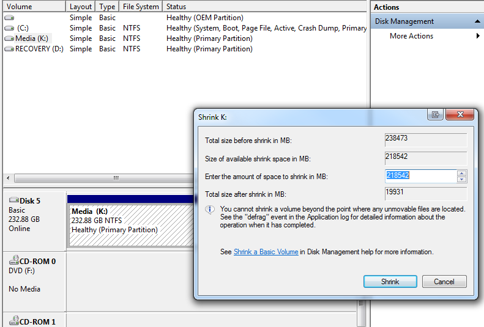The height and width of the screenshot is (327, 484).
Task: Click the icon button beside dialog close
Action: (x=435, y=115)
